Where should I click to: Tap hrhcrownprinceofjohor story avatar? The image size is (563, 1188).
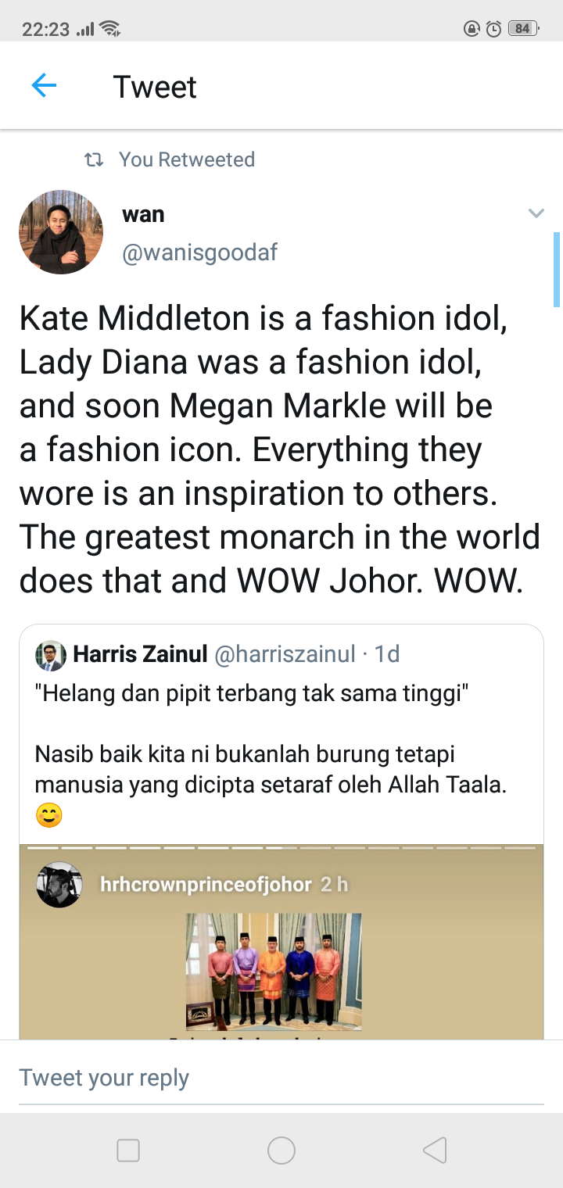pyautogui.click(x=59, y=885)
